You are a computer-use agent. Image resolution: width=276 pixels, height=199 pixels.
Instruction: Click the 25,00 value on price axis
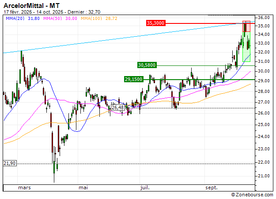264,124
